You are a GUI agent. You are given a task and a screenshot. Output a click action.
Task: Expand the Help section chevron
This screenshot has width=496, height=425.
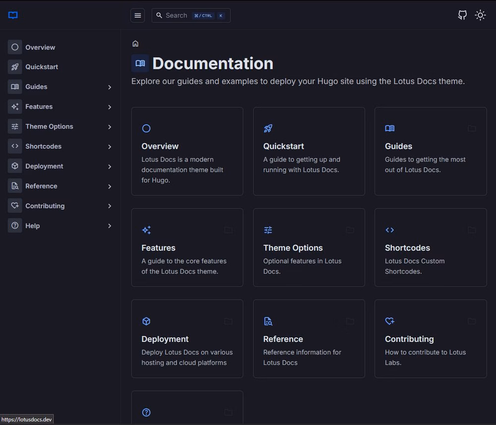click(110, 226)
